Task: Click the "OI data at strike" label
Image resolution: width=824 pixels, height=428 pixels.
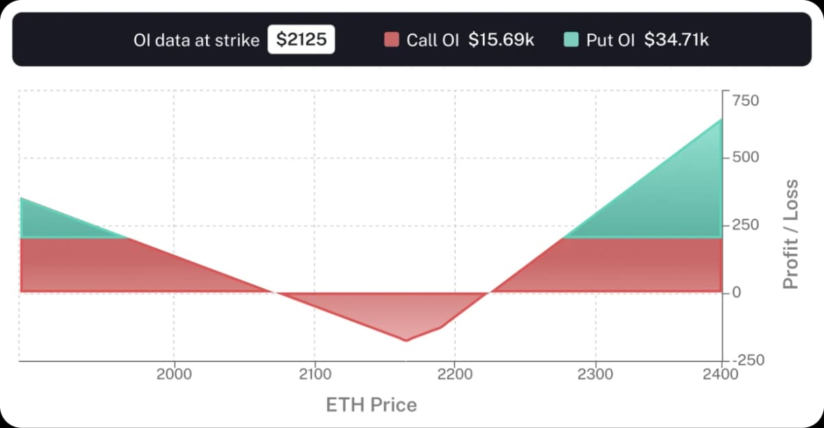Action: tap(196, 40)
